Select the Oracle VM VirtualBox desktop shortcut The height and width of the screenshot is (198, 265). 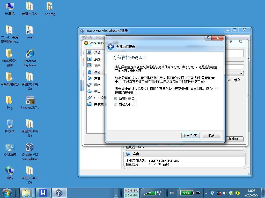coord(30,152)
